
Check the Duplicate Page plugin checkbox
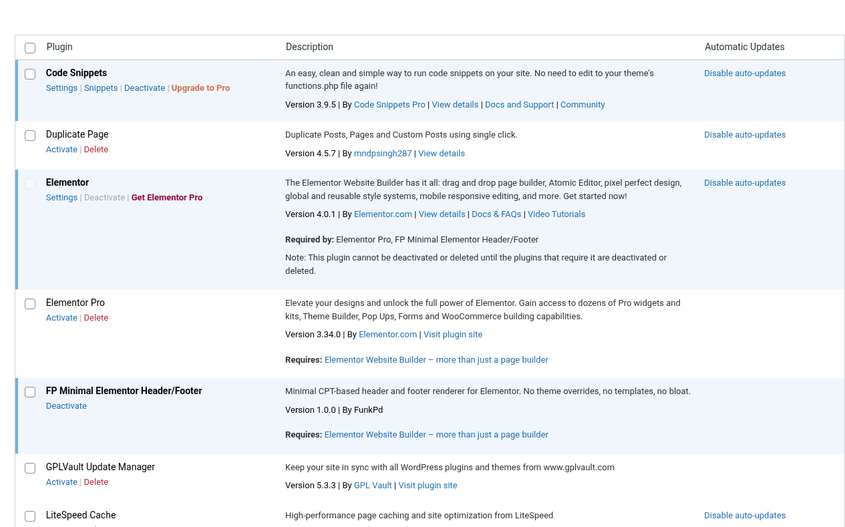click(x=29, y=135)
